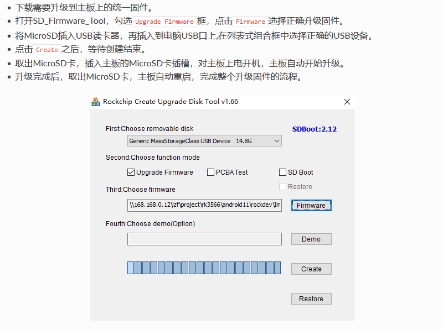Close the Rockchip Create Upgrade Disk Tool
The width and height of the screenshot is (443, 330).
(x=347, y=102)
